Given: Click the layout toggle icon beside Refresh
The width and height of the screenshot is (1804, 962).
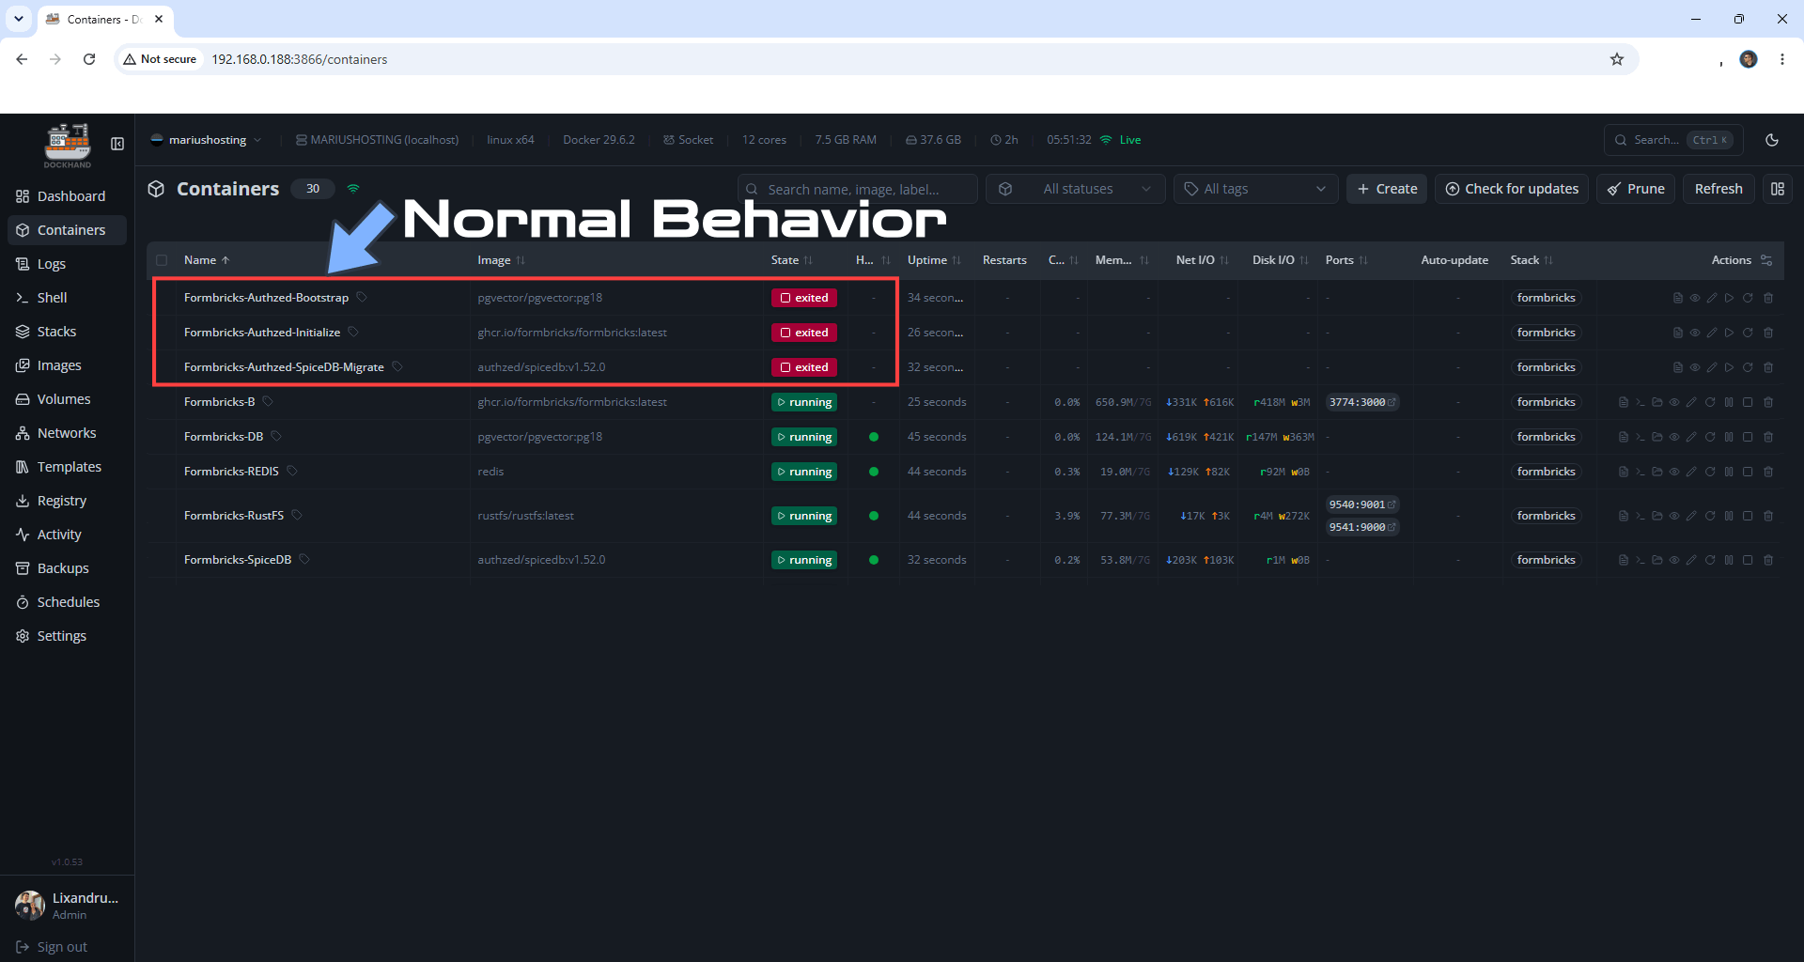Looking at the screenshot, I should [x=1778, y=189].
